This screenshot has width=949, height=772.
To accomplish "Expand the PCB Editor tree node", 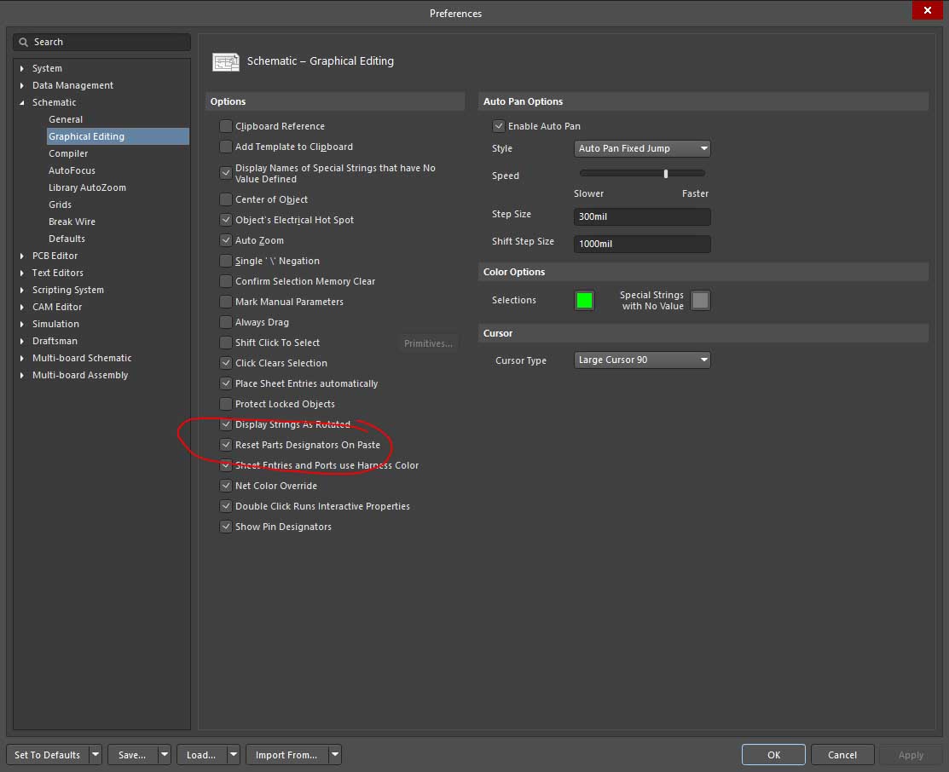I will click(22, 256).
